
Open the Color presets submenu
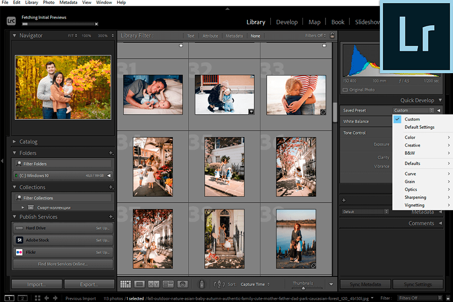click(x=423, y=137)
